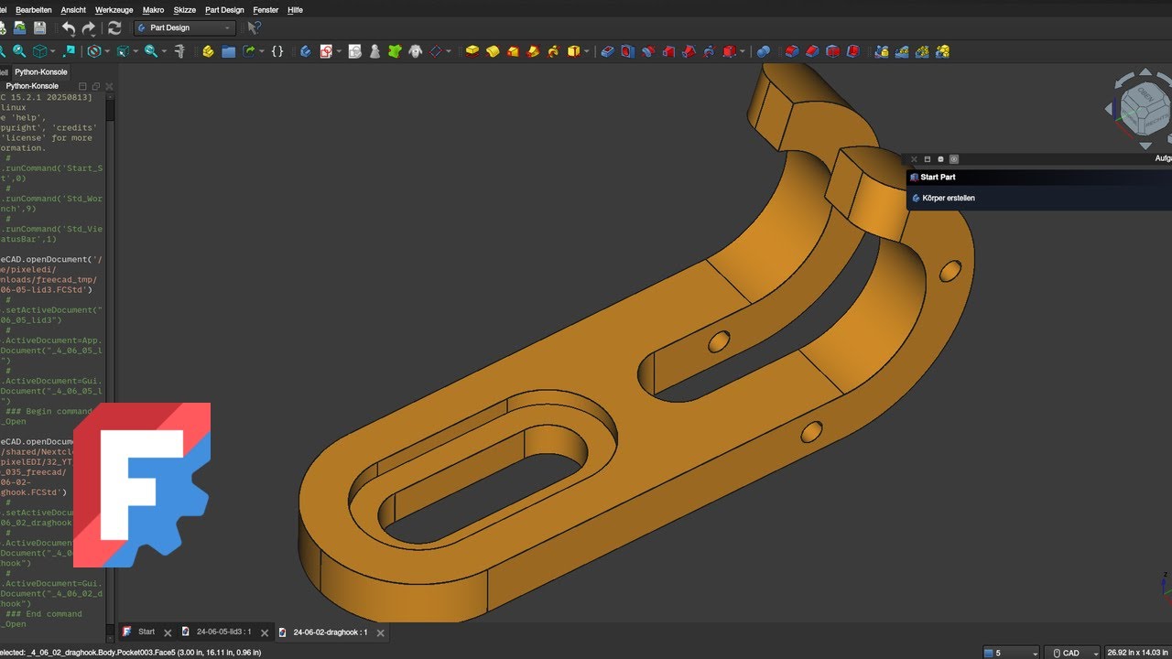Create a clone with the green icon

[395, 51]
